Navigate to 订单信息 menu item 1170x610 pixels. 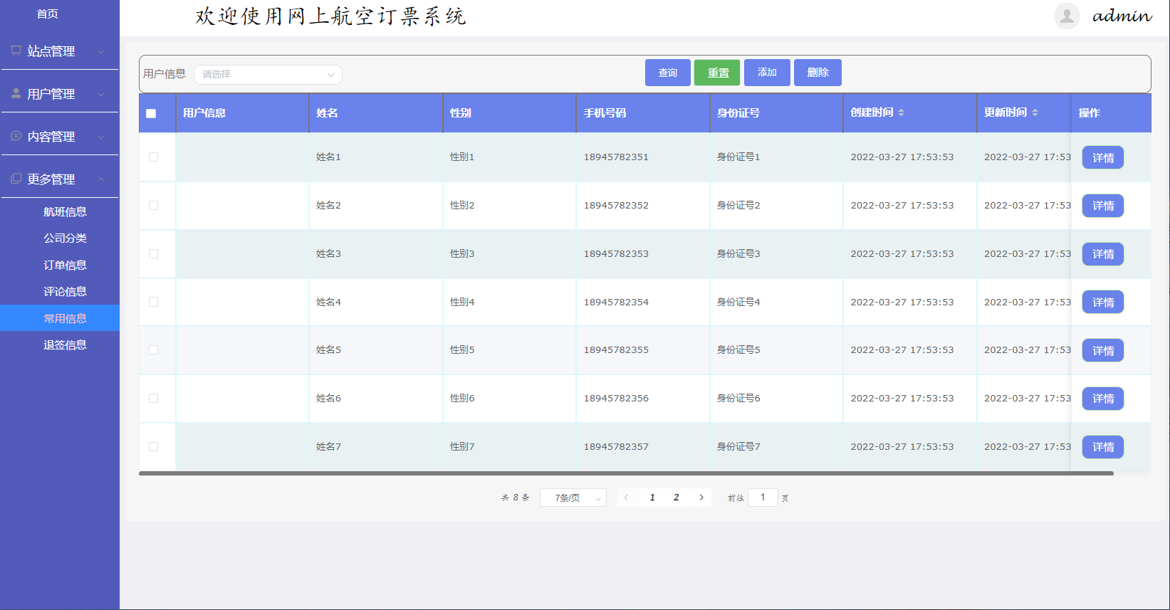[65, 265]
